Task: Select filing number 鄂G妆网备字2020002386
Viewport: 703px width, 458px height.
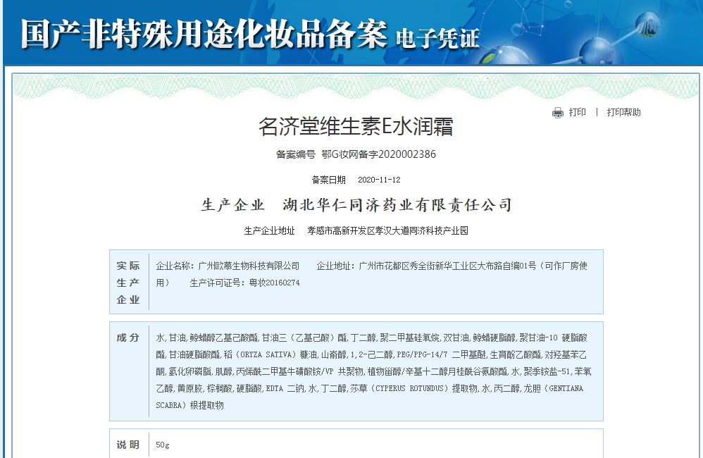Action: pyautogui.click(x=379, y=154)
